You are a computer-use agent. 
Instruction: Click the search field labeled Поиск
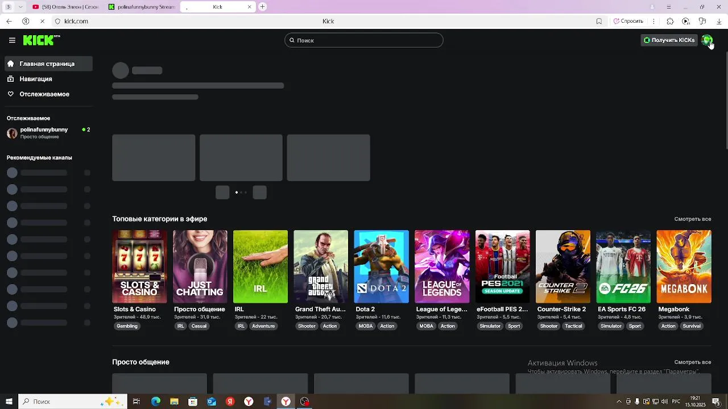[x=364, y=40]
